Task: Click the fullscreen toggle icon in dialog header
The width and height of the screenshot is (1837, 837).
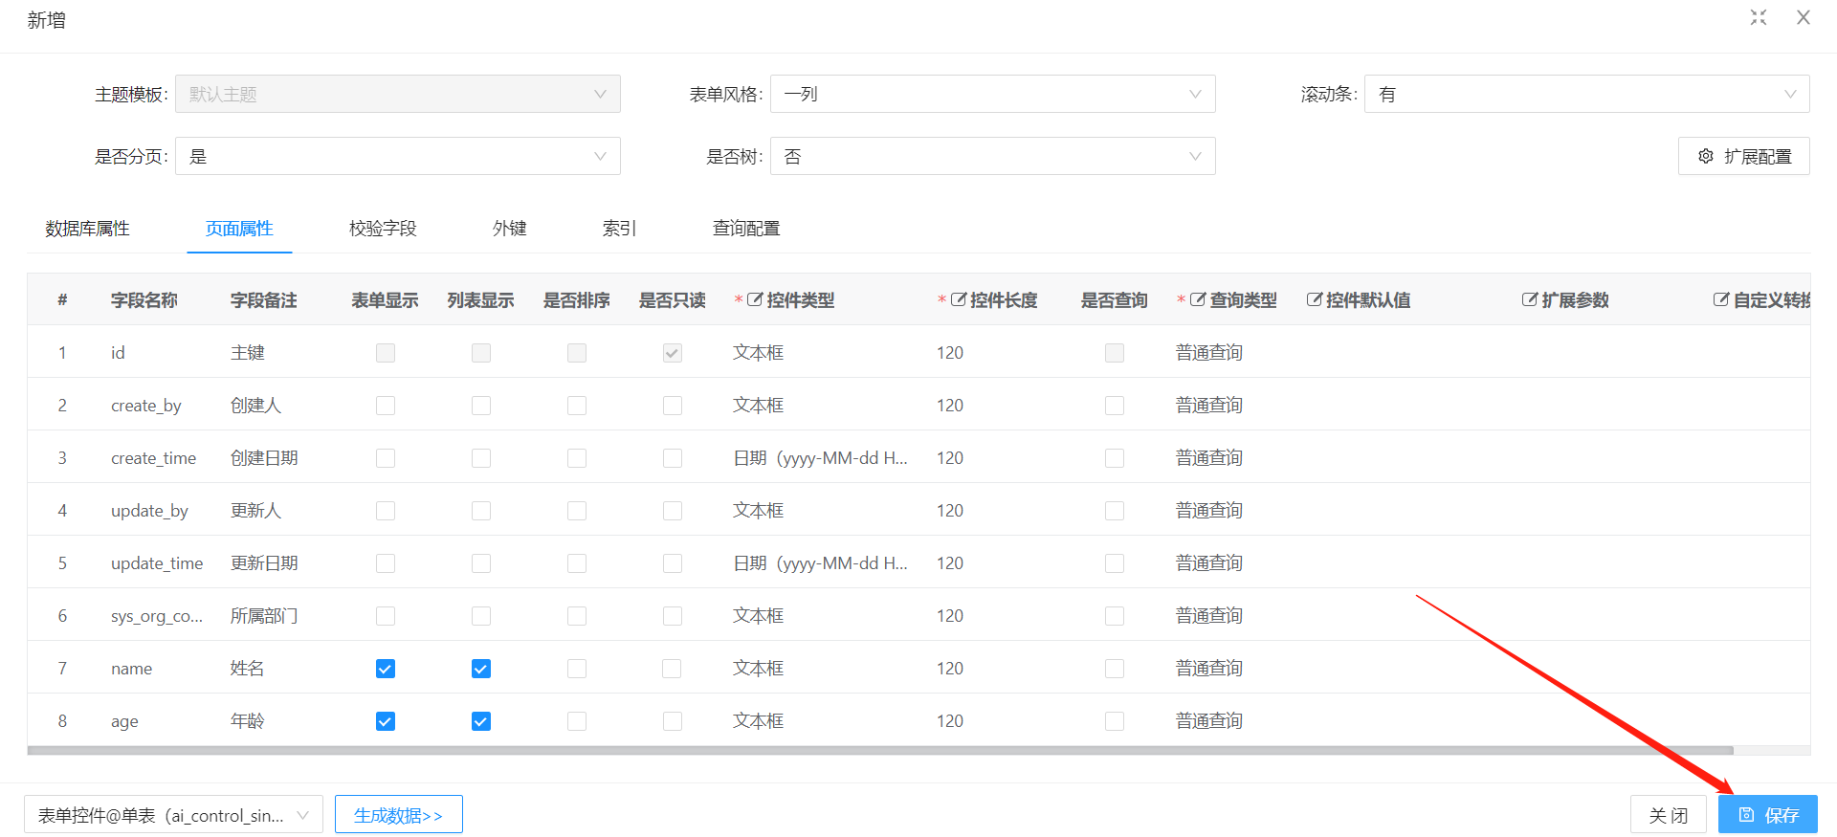Action: click(1759, 18)
